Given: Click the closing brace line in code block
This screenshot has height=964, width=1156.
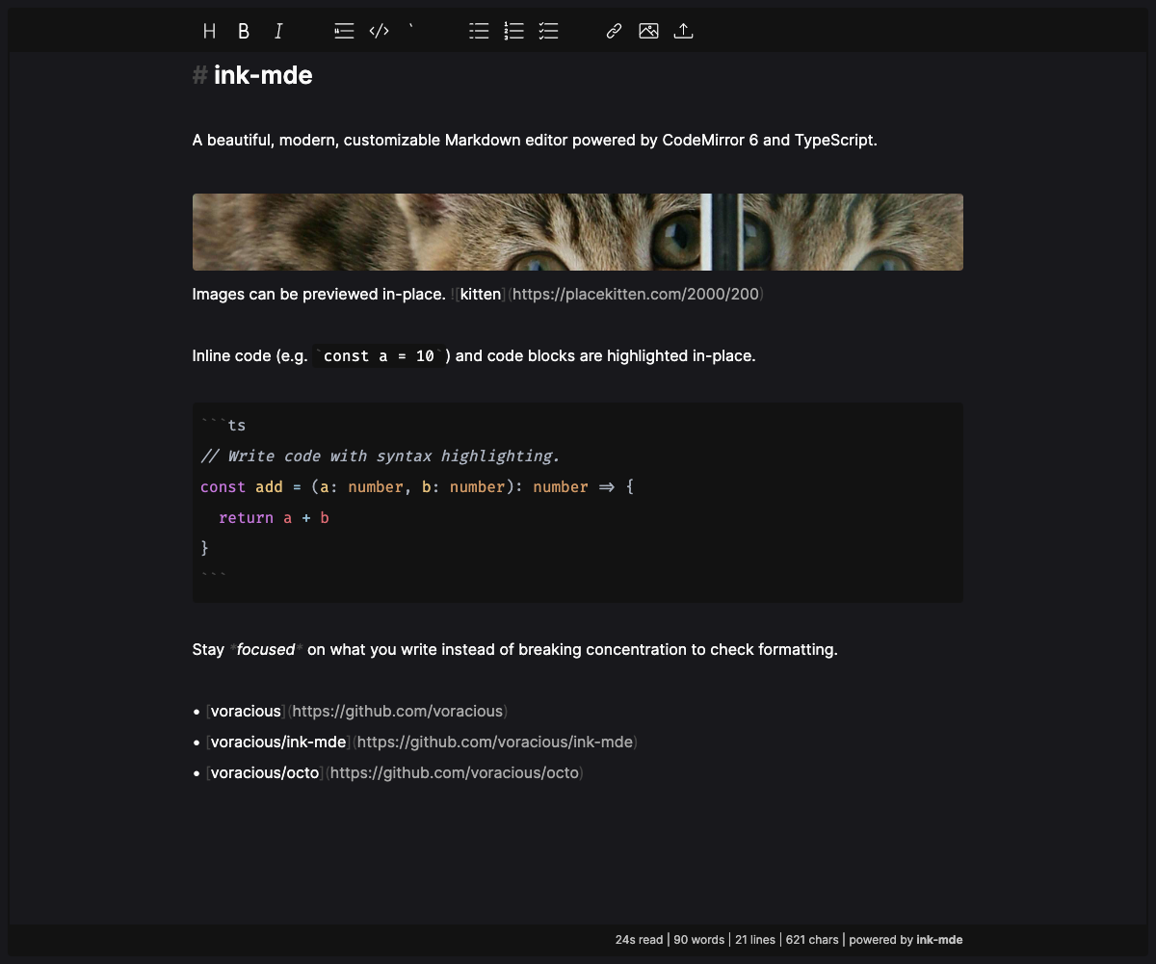Looking at the screenshot, I should tap(204, 548).
